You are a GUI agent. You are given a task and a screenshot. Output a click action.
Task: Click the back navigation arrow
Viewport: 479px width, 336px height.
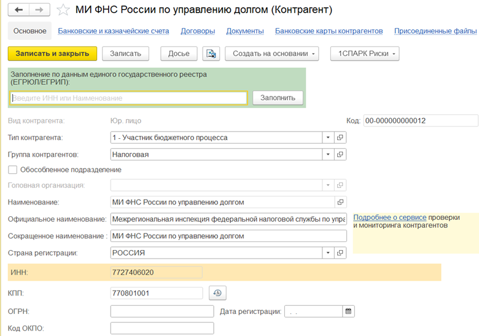pos(18,10)
